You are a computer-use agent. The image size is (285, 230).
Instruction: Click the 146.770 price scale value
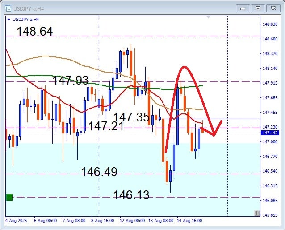(x=270, y=156)
